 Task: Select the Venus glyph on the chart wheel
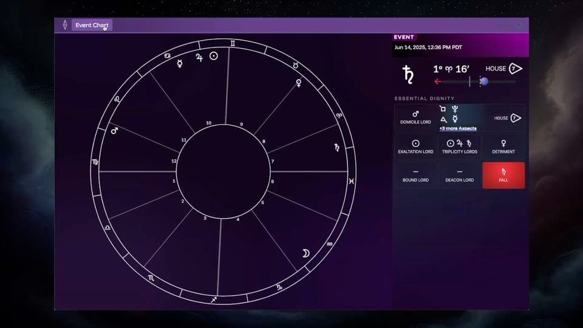pyautogui.click(x=298, y=83)
